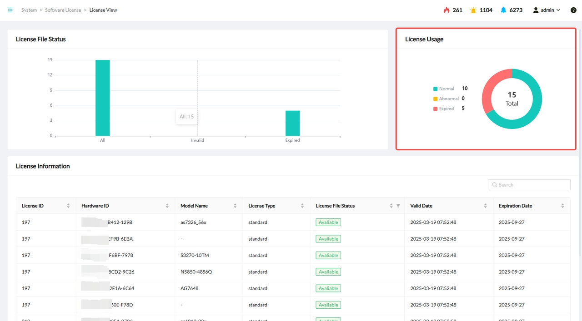The image size is (582, 321).
Task: Toggle the Expired legend item in License Usage
Action: point(443,109)
